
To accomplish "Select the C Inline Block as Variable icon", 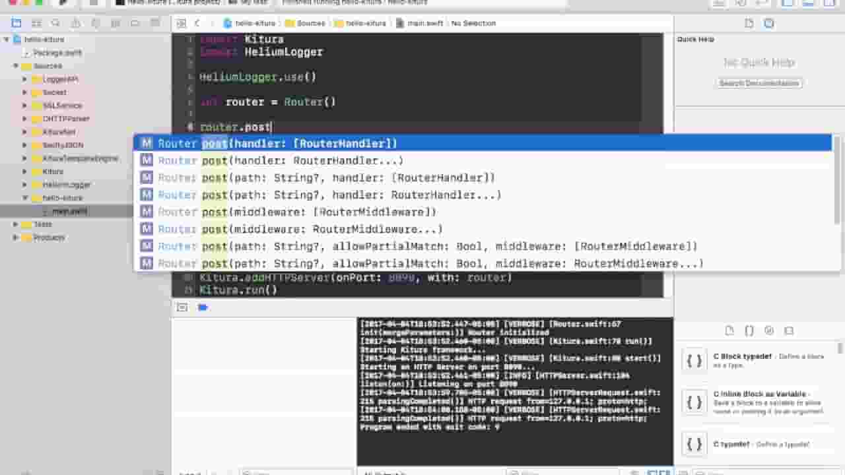I will (x=694, y=402).
